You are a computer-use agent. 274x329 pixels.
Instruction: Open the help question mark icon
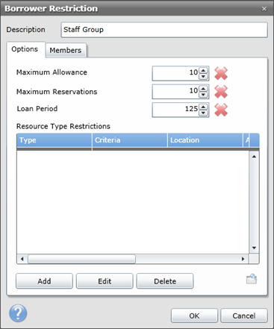coord(18,313)
